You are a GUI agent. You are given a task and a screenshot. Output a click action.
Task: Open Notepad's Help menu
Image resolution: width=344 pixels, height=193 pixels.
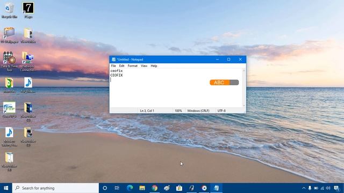point(154,65)
